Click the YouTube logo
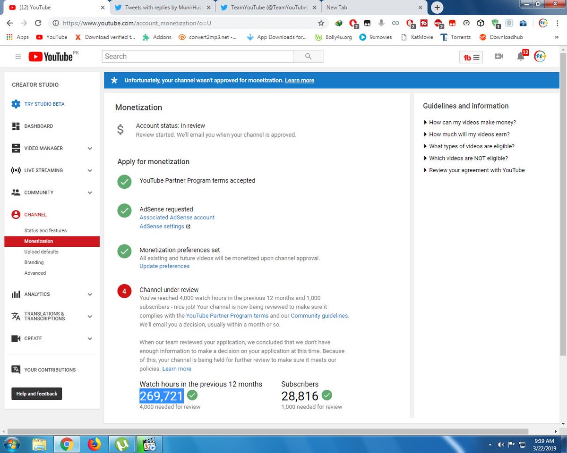Viewport: 567px width, 453px height. (51, 57)
